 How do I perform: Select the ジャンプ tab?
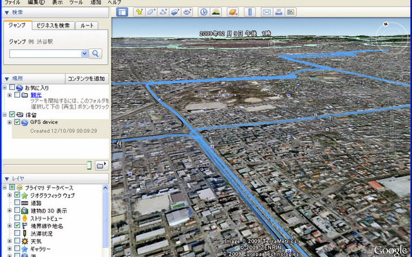[17, 25]
